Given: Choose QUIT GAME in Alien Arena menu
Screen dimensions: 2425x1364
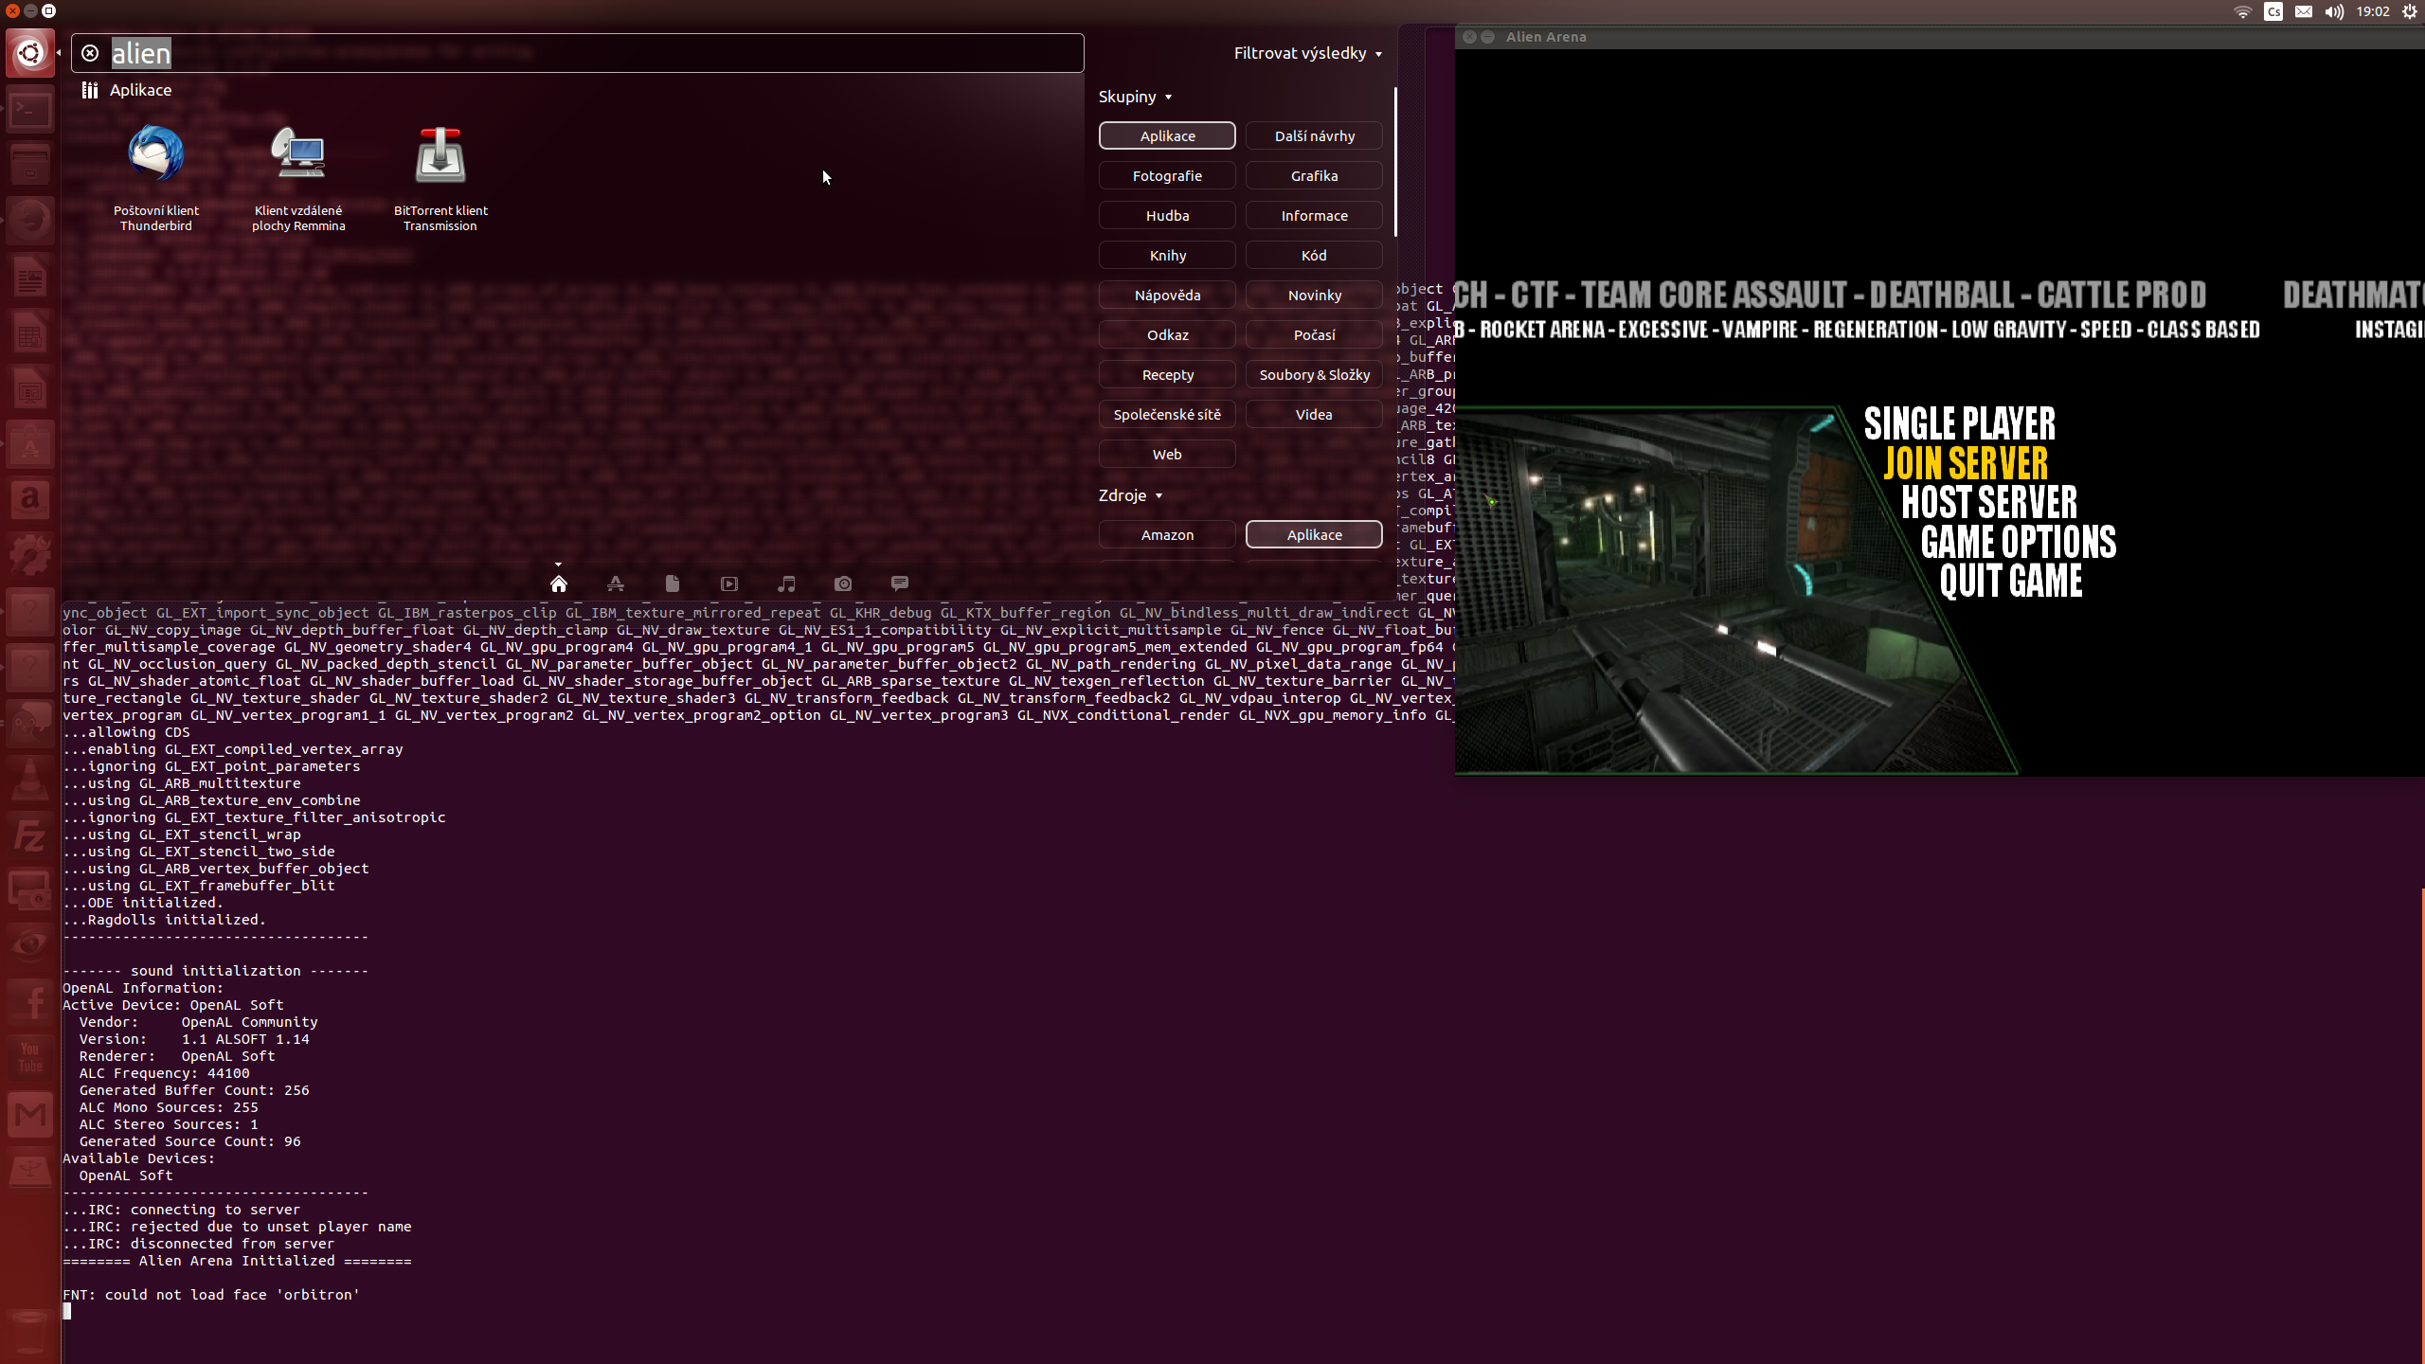Looking at the screenshot, I should pyautogui.click(x=2010, y=581).
